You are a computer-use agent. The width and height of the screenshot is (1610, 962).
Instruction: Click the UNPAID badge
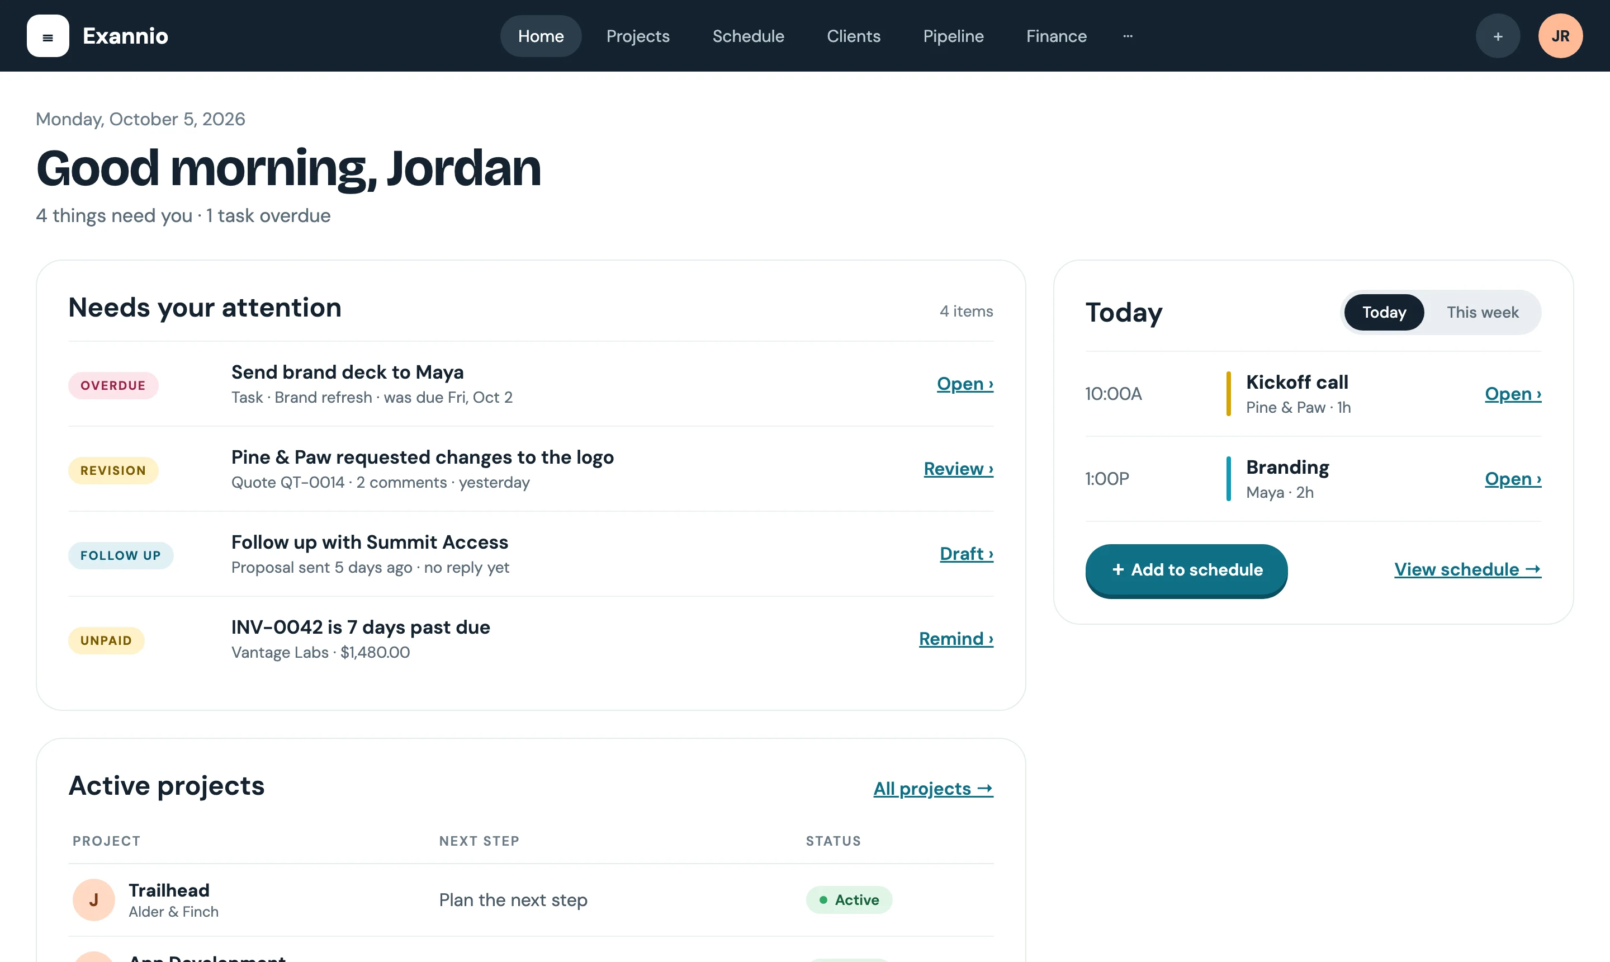tap(106, 640)
